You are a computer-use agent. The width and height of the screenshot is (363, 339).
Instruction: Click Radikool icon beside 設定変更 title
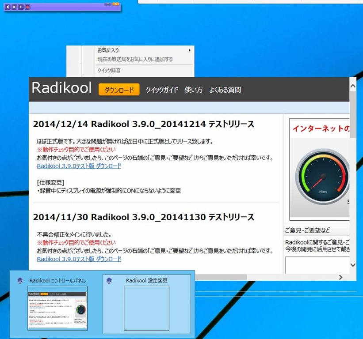point(109,281)
